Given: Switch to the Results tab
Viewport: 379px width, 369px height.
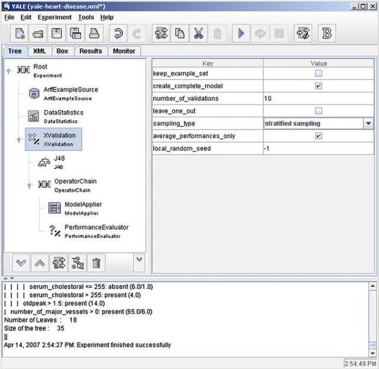Looking at the screenshot, I should (x=91, y=51).
